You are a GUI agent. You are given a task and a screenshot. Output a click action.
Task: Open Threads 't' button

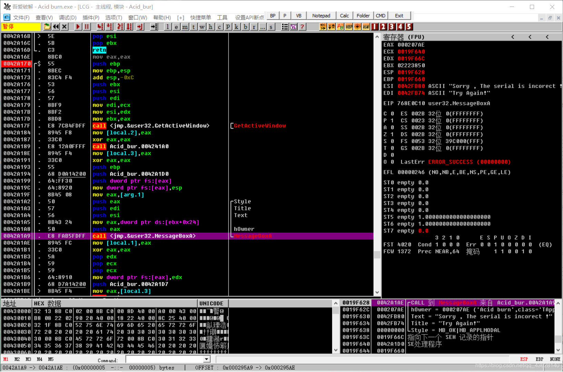(193, 27)
